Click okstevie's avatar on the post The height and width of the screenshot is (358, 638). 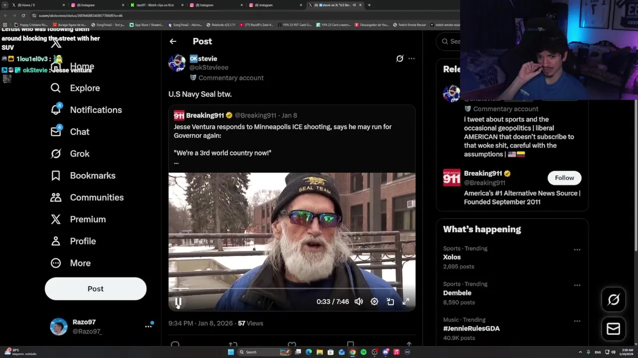[x=177, y=63]
